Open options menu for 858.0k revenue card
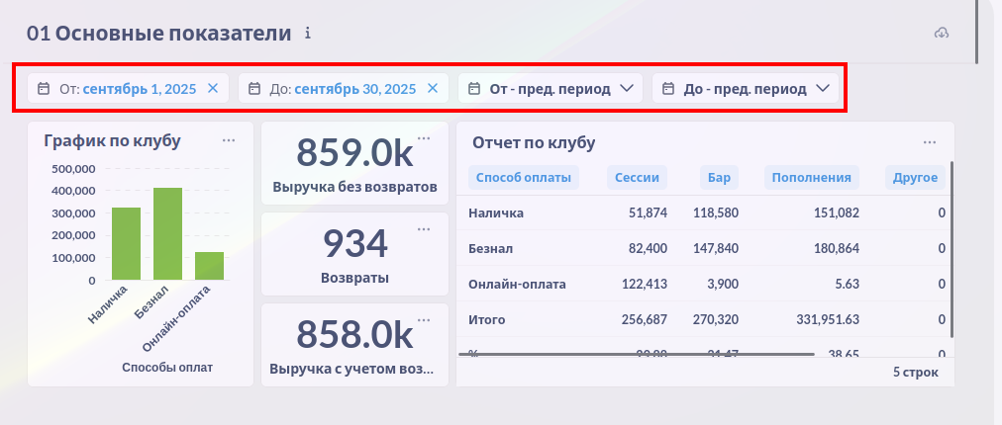 click(424, 320)
